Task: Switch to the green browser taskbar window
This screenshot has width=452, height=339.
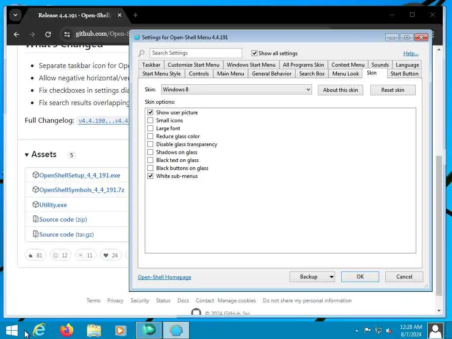Action: 149,330
